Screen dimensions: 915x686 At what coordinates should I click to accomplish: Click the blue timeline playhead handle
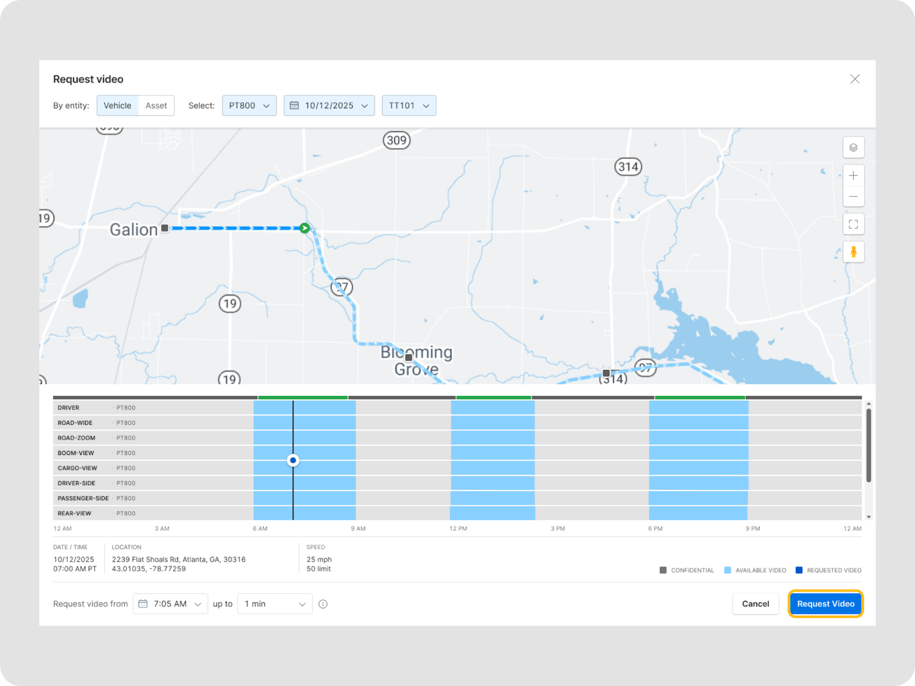[293, 460]
